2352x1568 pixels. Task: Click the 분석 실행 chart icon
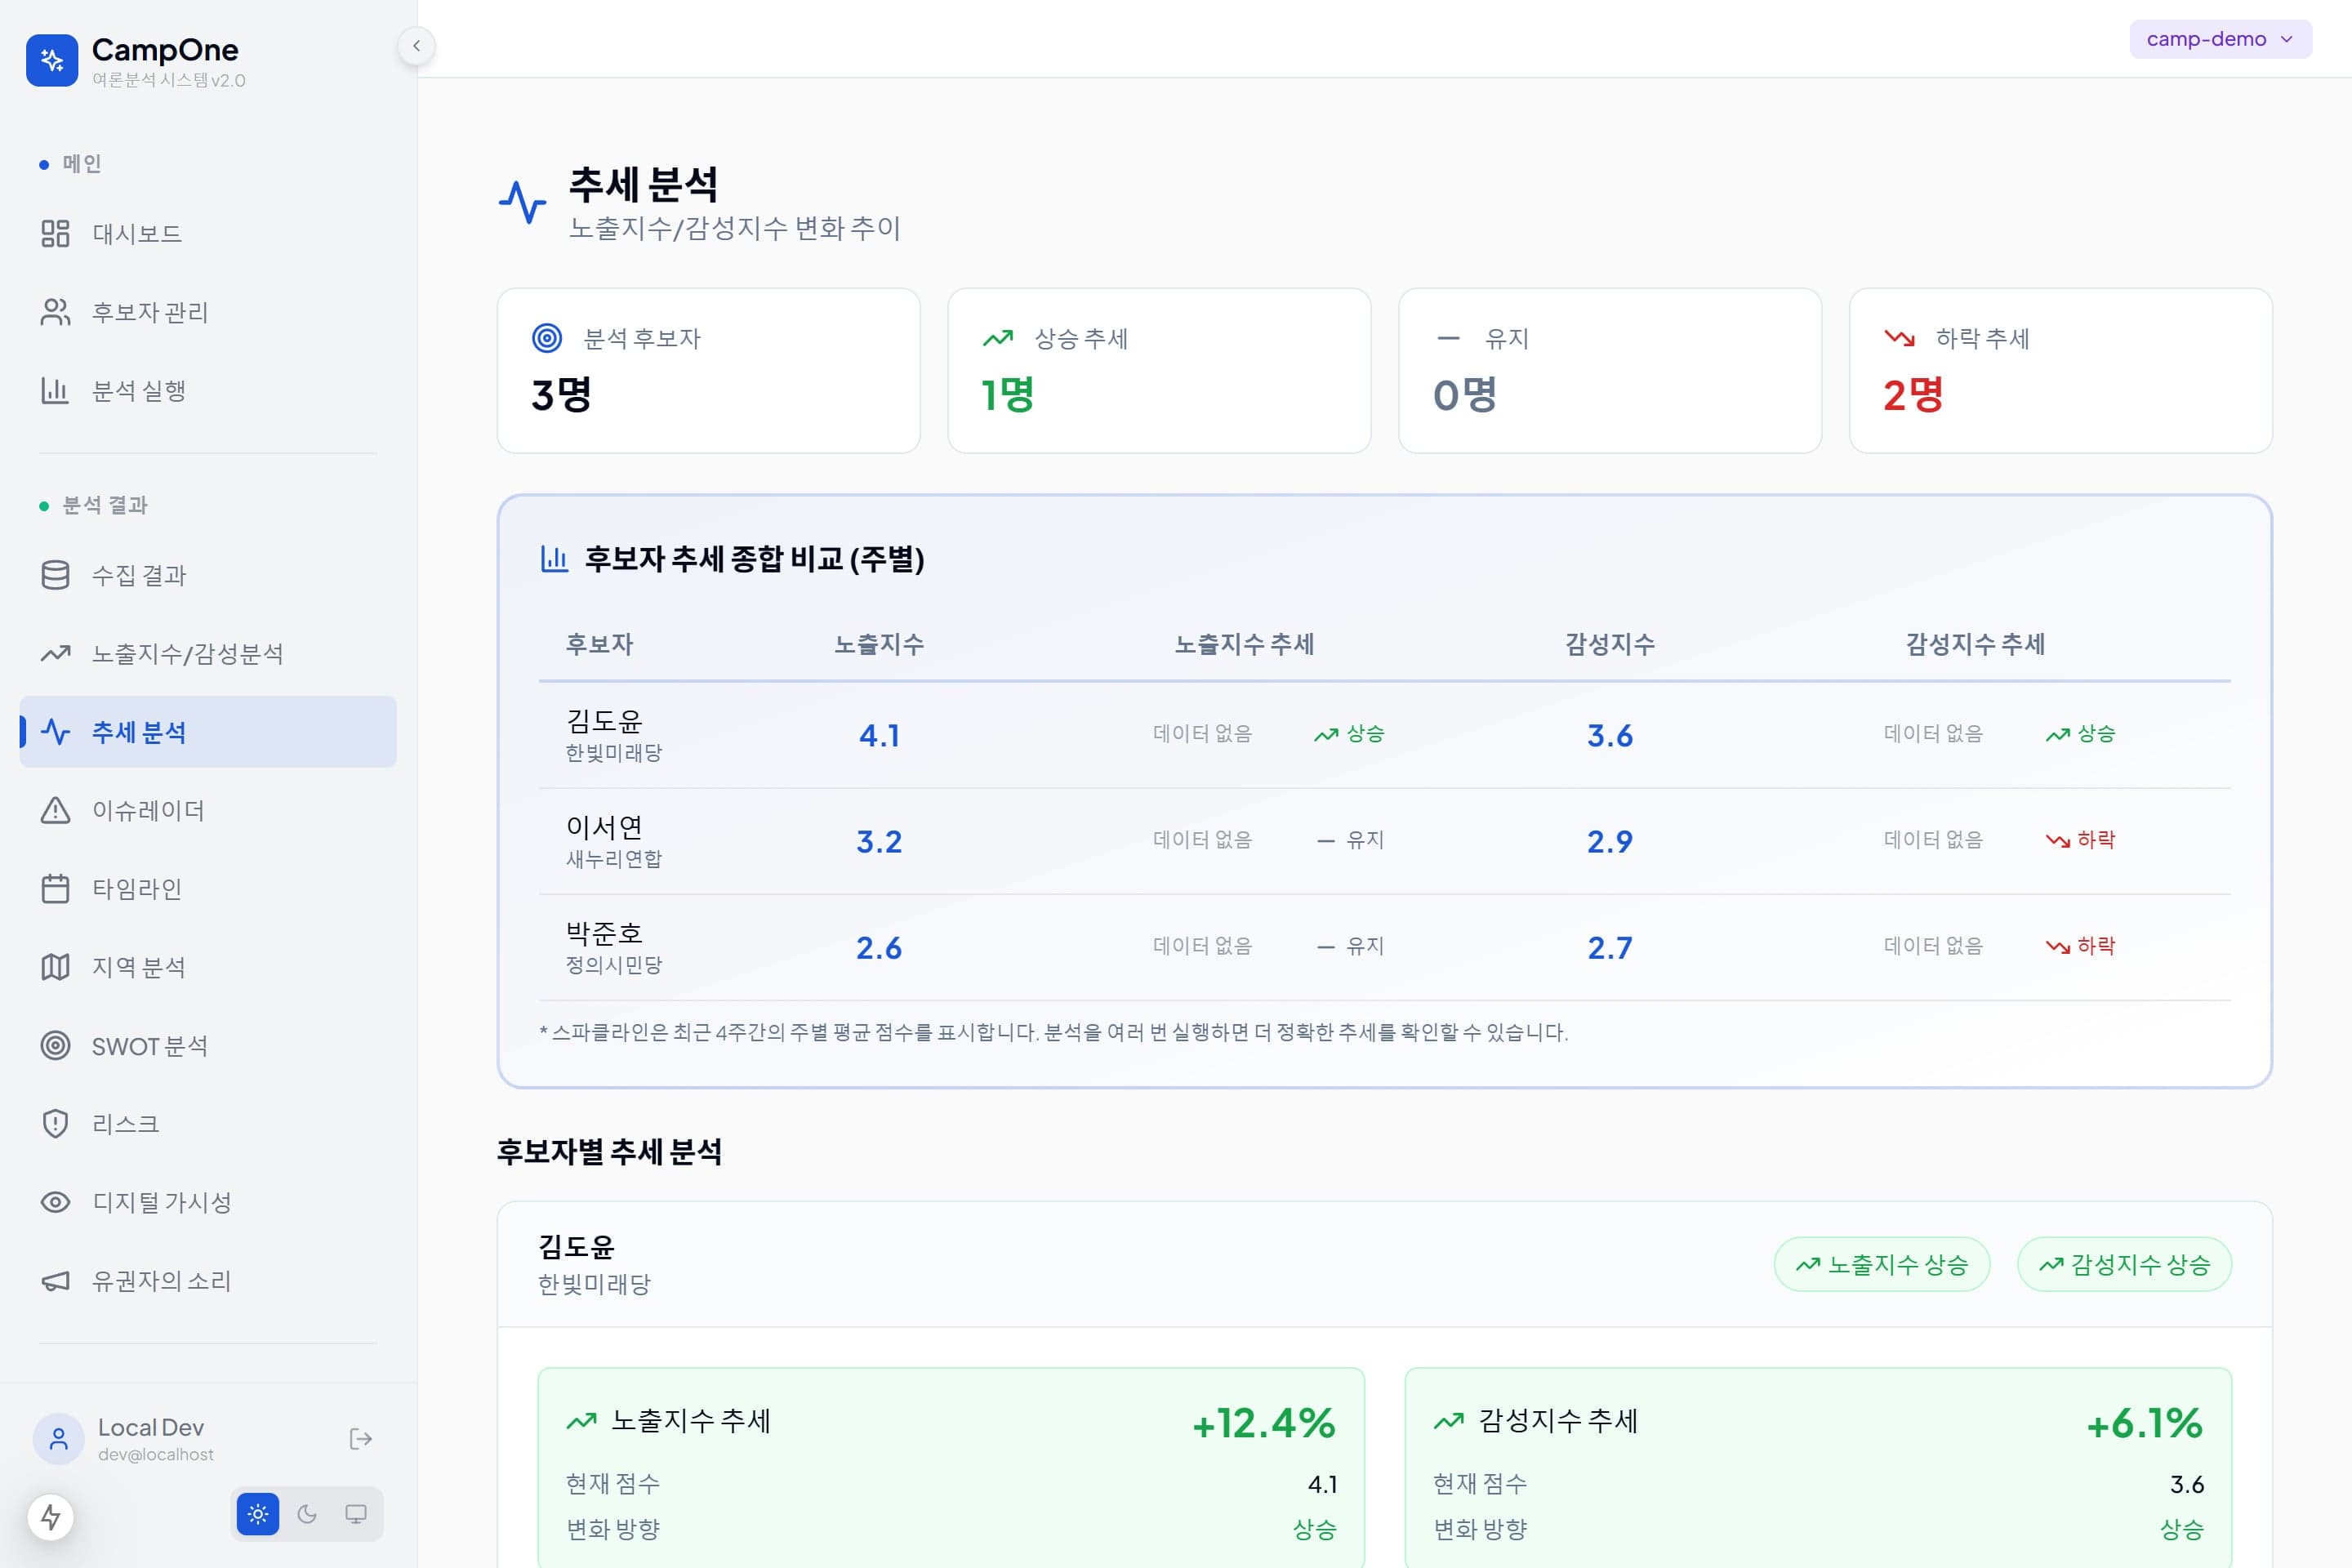[x=55, y=390]
